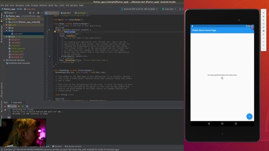The height and width of the screenshot is (151, 269).
Task: Expand the test folder
Action: click(x=7, y=36)
